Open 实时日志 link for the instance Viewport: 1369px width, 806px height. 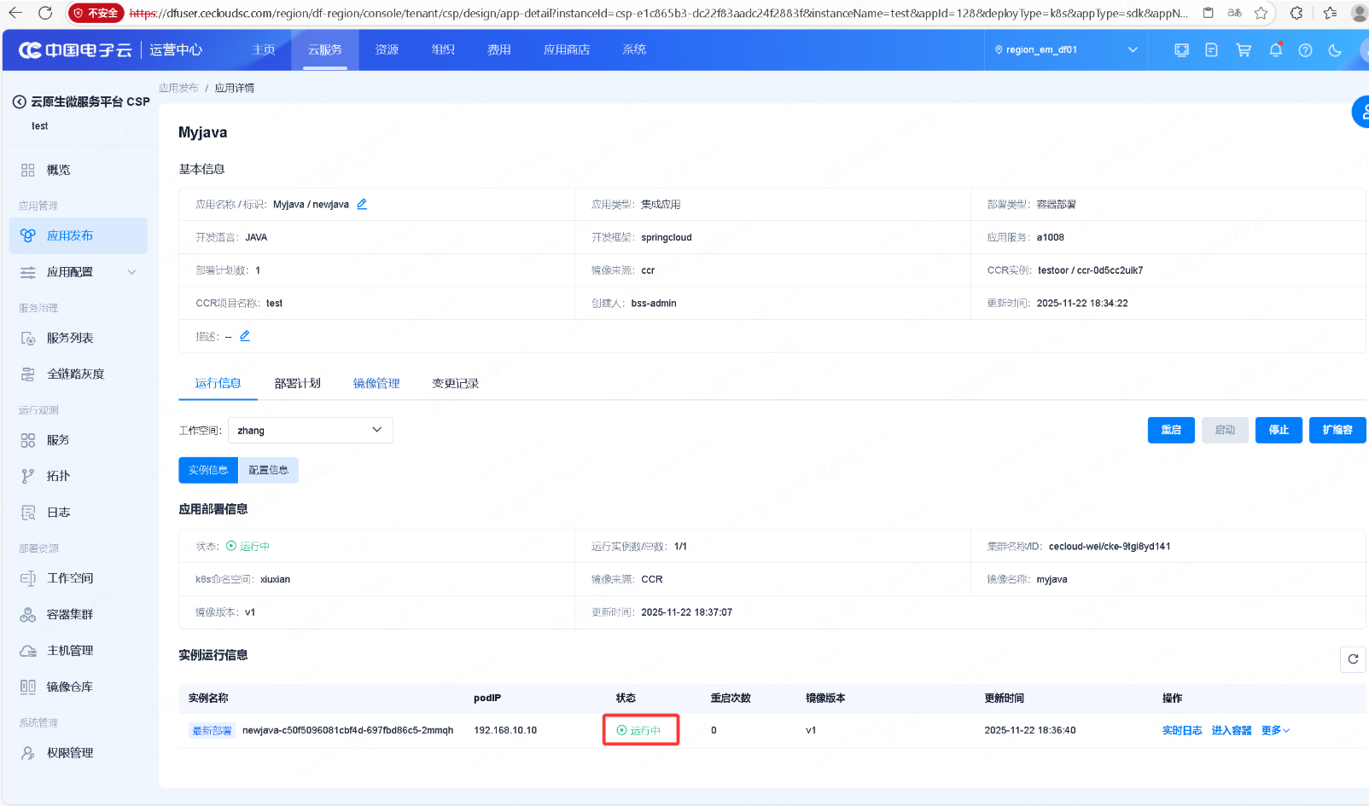click(1181, 731)
